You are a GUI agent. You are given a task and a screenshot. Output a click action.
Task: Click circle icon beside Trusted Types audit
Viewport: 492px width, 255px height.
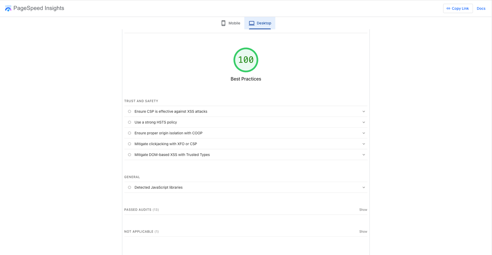(x=129, y=155)
